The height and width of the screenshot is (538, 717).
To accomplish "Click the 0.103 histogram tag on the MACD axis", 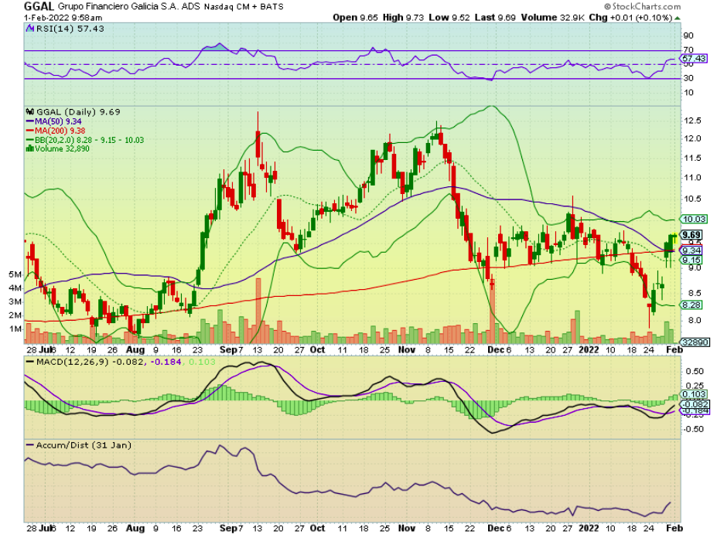I will (x=694, y=393).
